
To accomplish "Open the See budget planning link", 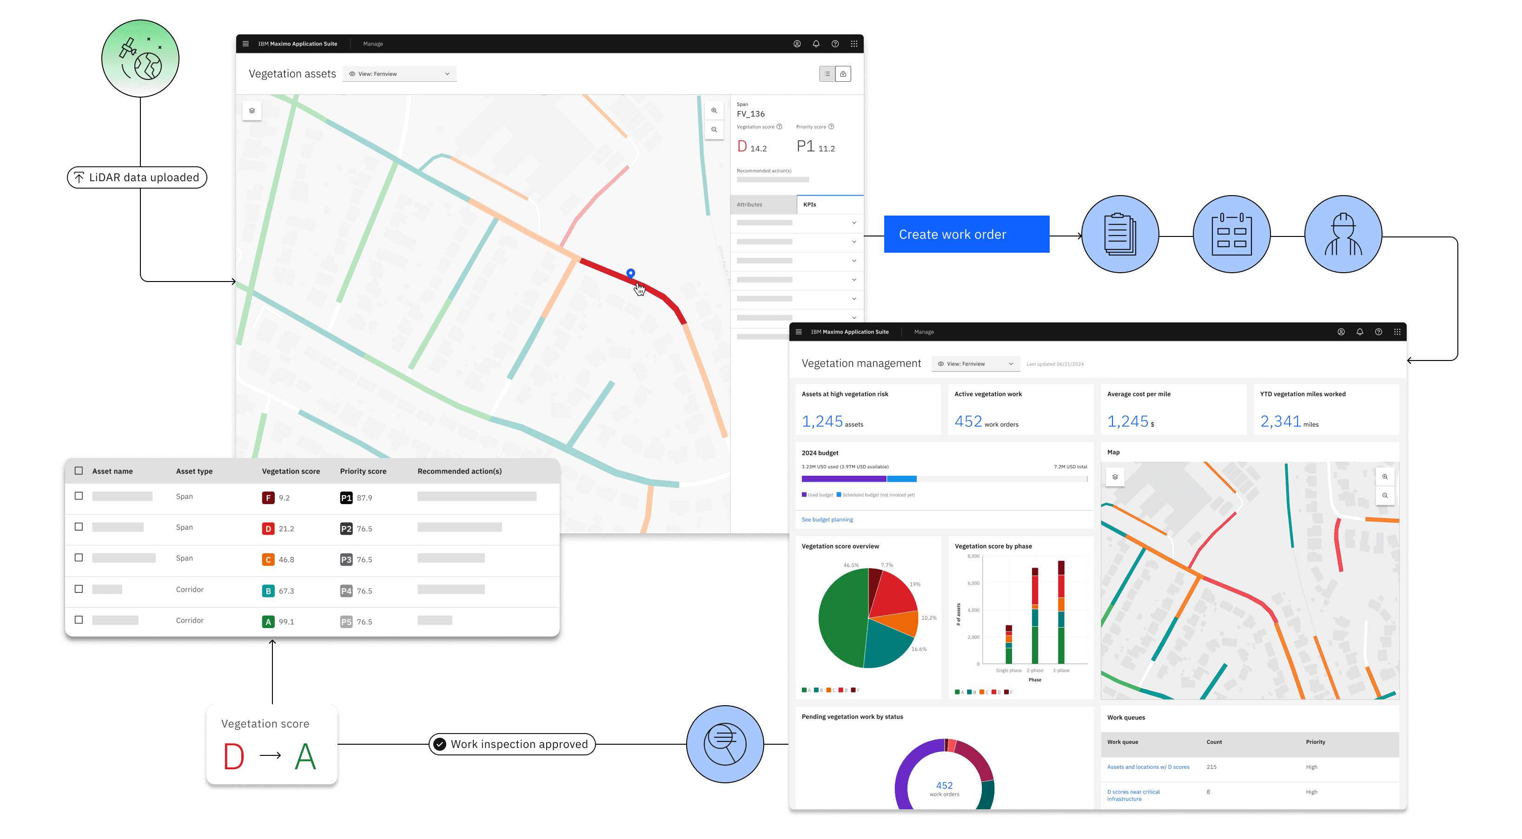I will point(827,519).
